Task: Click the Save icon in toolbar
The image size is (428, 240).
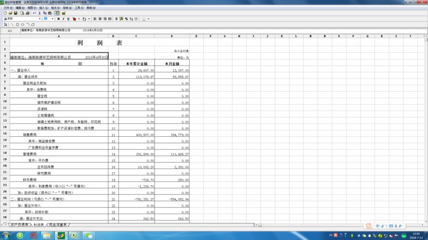Action: (15, 13)
